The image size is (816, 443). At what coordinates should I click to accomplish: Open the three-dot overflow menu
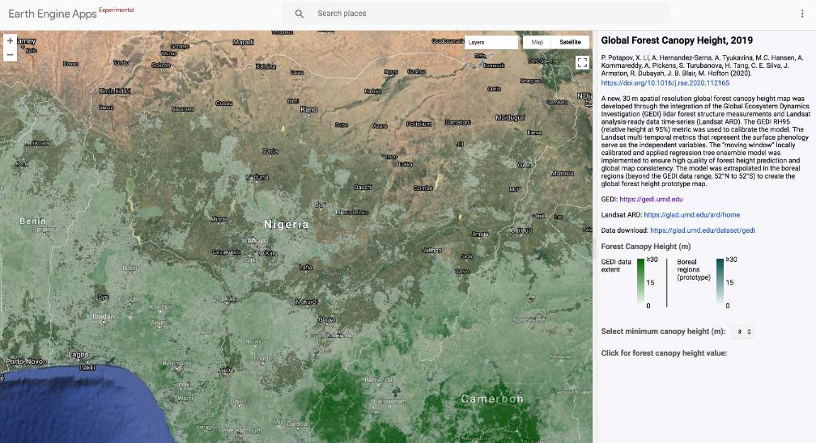click(x=802, y=14)
